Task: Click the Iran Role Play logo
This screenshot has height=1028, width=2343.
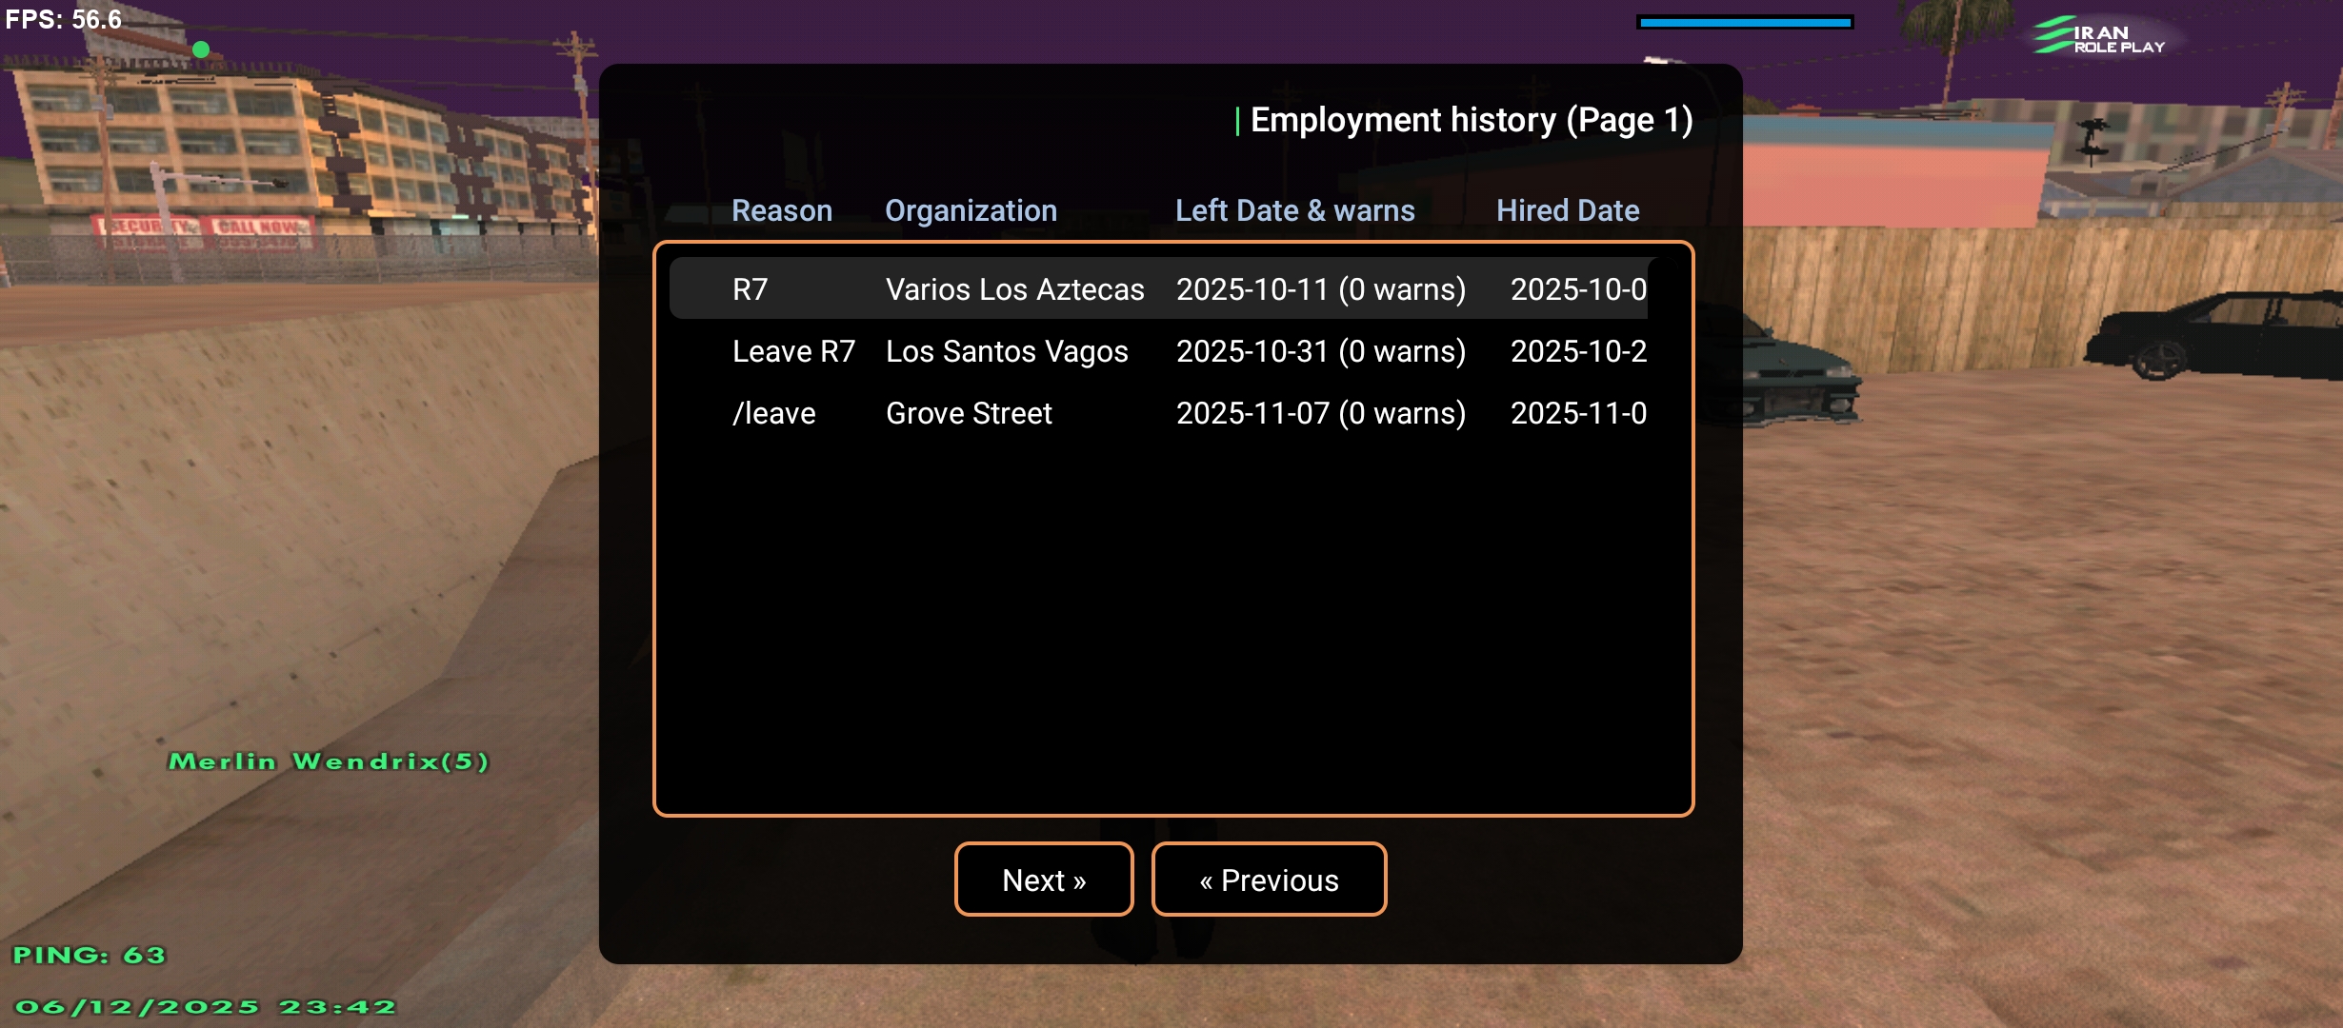Action: coord(2099,37)
